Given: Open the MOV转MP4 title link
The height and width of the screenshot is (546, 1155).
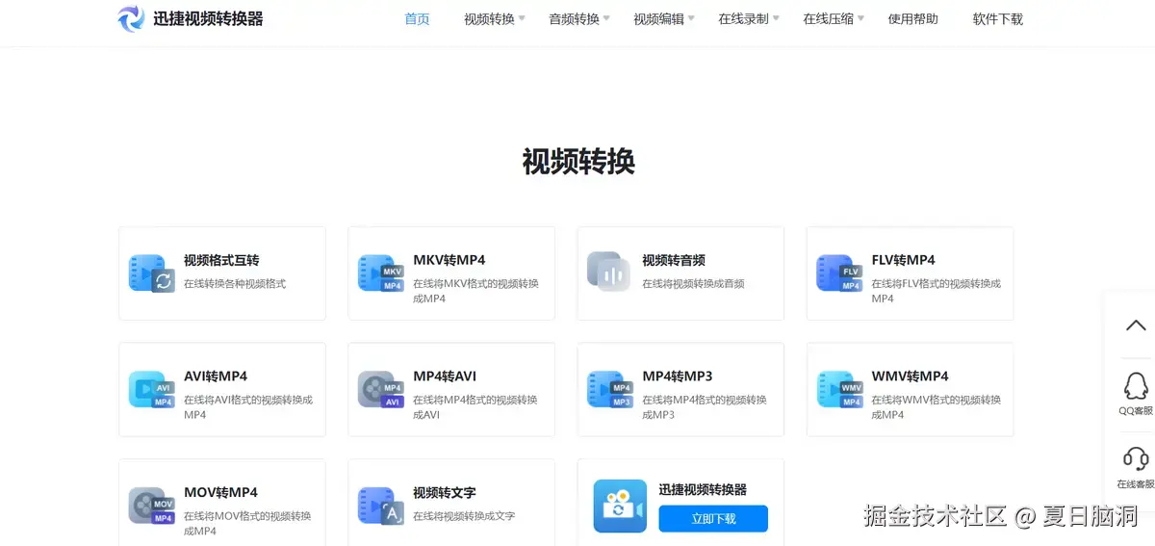Looking at the screenshot, I should [x=220, y=492].
